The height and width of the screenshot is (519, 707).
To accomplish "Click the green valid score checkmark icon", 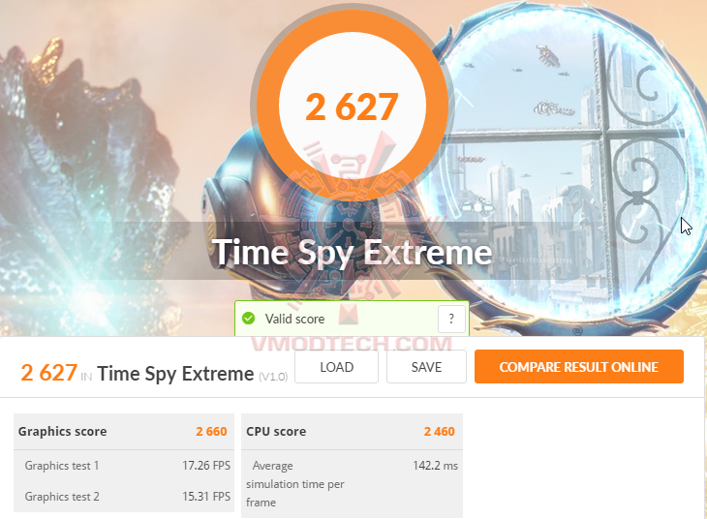I will click(249, 319).
